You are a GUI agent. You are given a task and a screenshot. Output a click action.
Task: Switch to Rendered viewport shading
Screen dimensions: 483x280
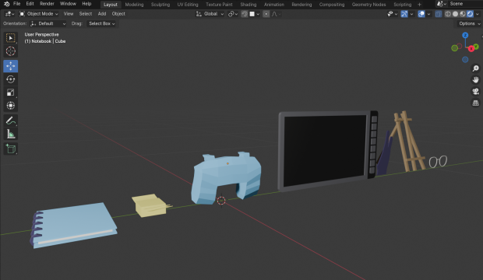click(470, 14)
